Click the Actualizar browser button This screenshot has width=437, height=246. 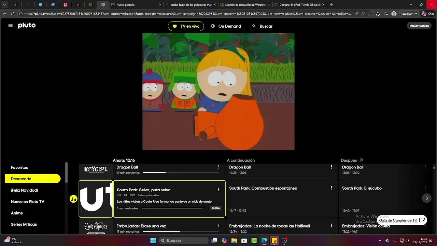[x=409, y=14]
